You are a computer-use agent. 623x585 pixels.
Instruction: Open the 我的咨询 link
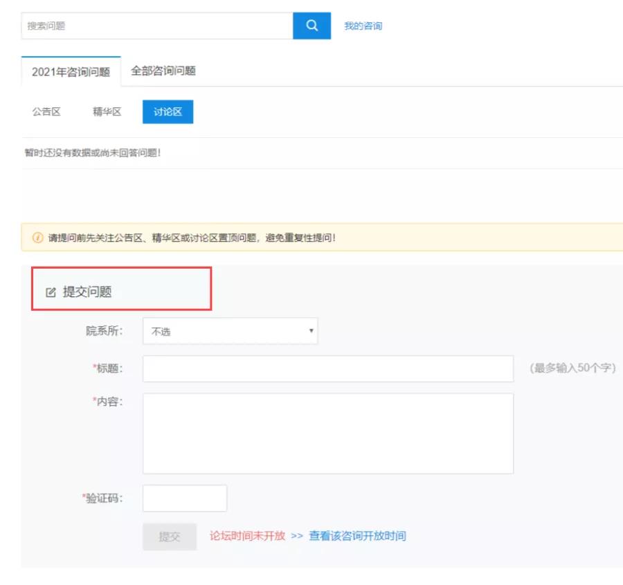tap(363, 26)
